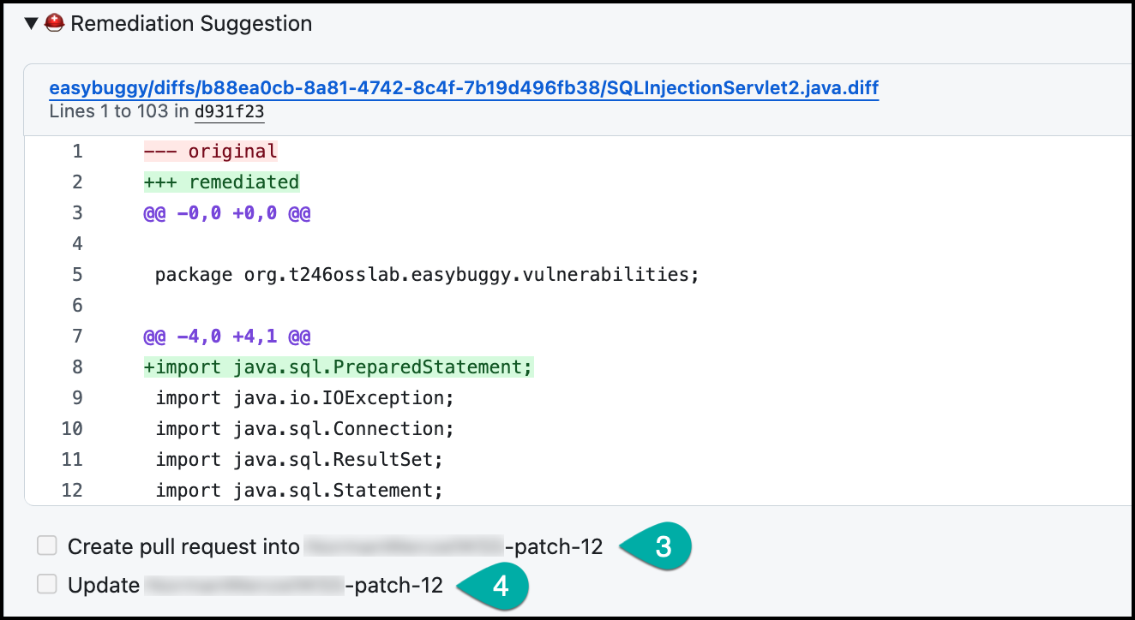
Task: Open the d931f23 commit link
Action: click(229, 111)
